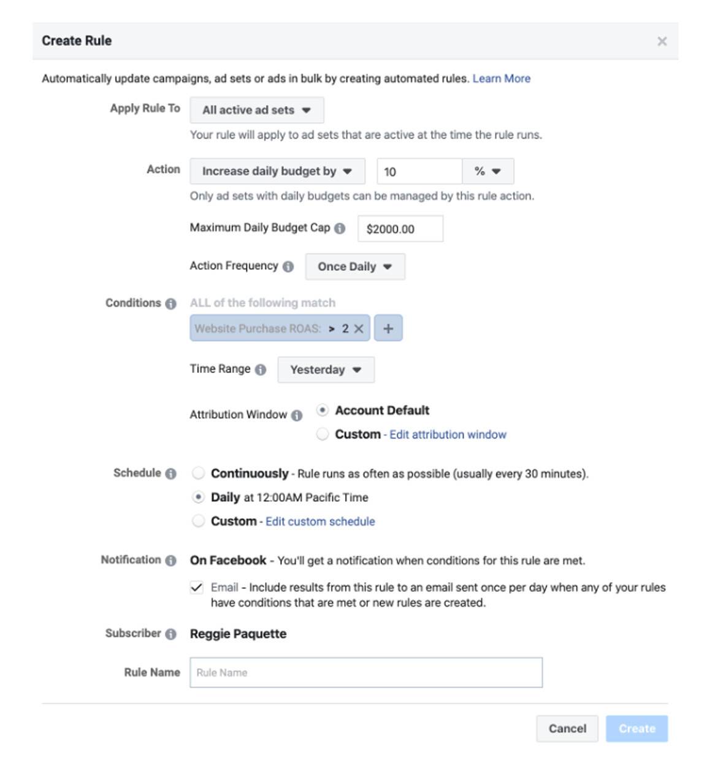The width and height of the screenshot is (715, 776).
Task: Click inside the Rule Name field
Action: click(x=366, y=672)
